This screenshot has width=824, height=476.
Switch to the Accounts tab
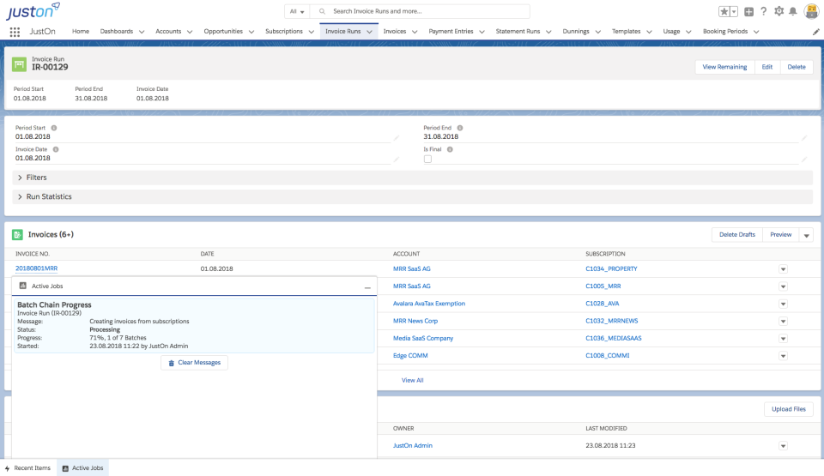(168, 32)
